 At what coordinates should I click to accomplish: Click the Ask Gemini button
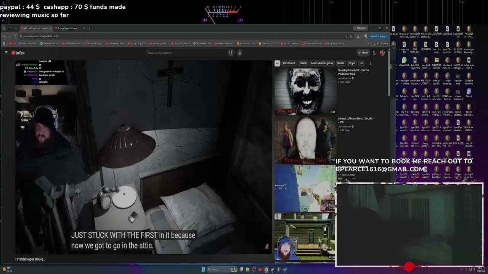tap(360, 28)
